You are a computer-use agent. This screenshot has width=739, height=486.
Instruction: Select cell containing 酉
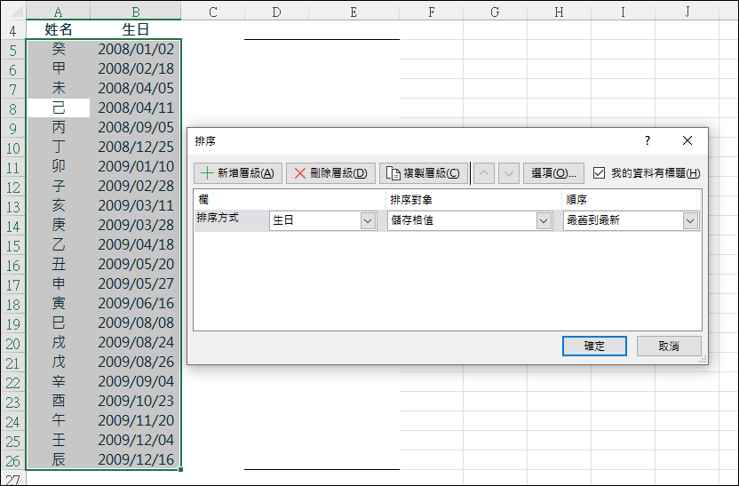pos(58,402)
